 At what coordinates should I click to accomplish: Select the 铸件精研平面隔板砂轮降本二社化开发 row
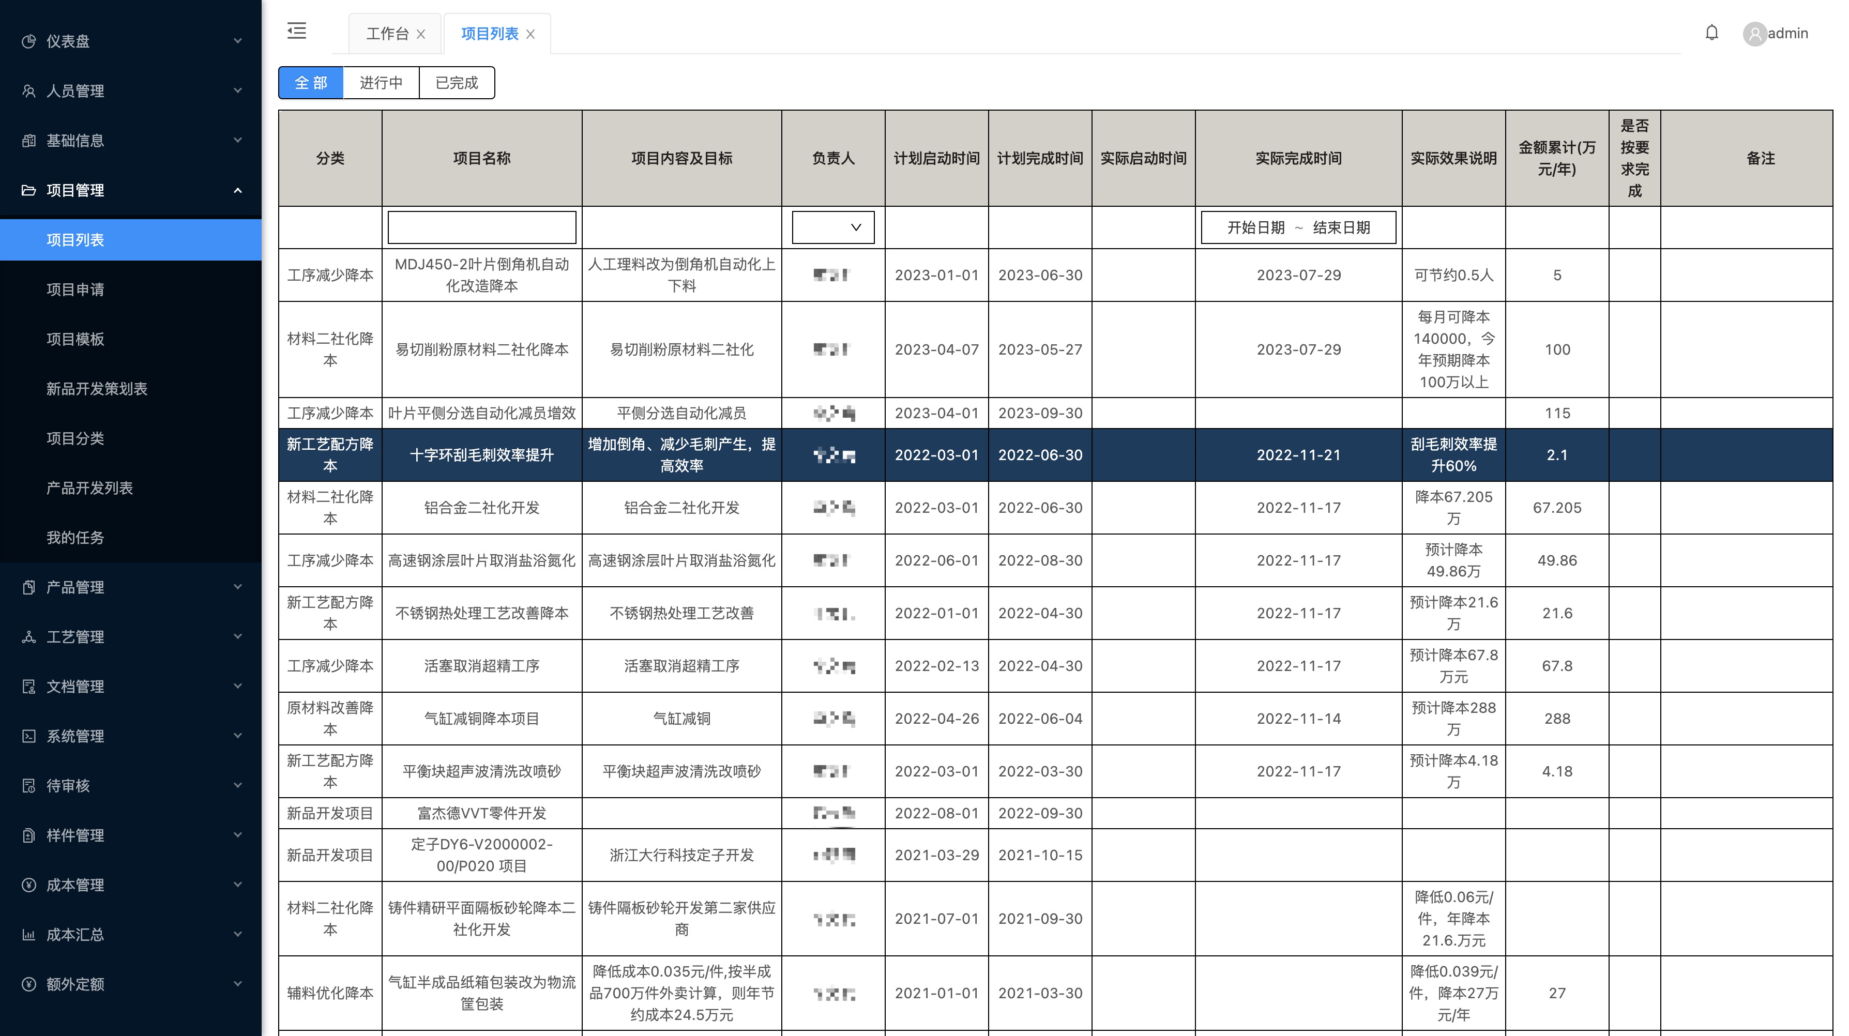(1055, 919)
